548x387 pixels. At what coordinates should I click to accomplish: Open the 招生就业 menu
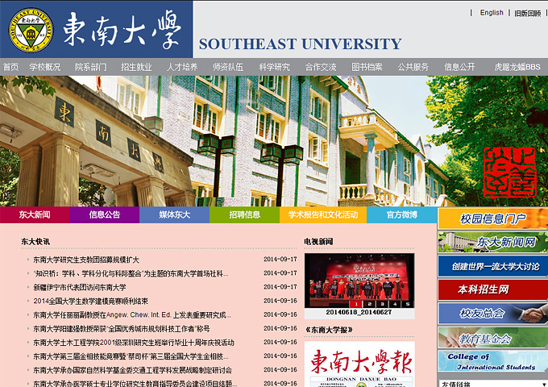(137, 67)
